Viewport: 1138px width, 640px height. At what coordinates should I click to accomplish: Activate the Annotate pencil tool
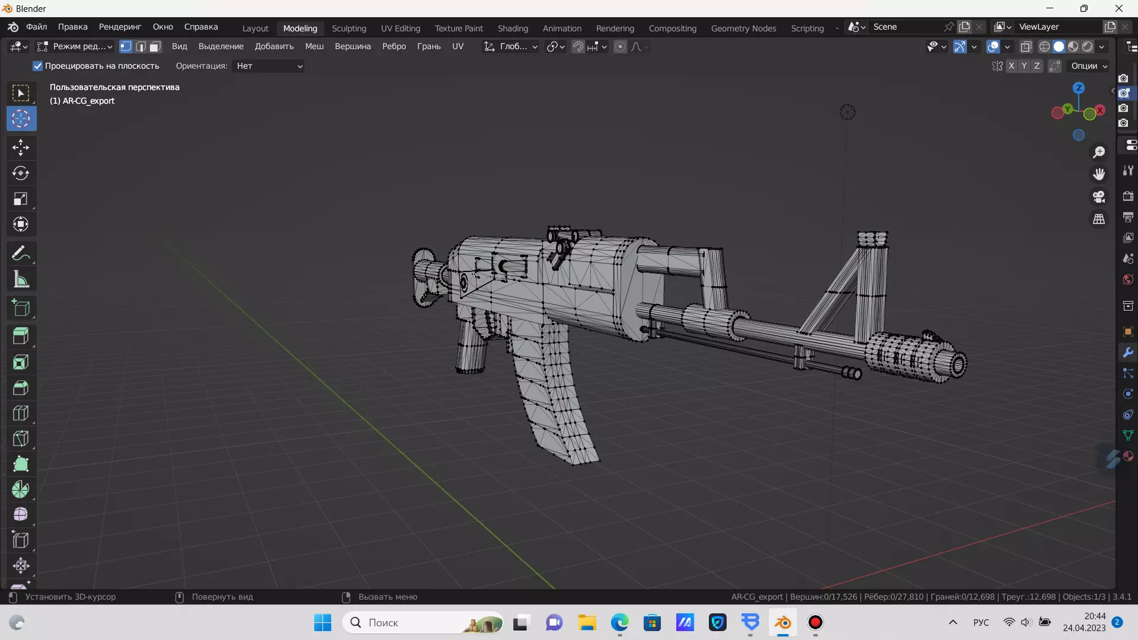pyautogui.click(x=21, y=254)
